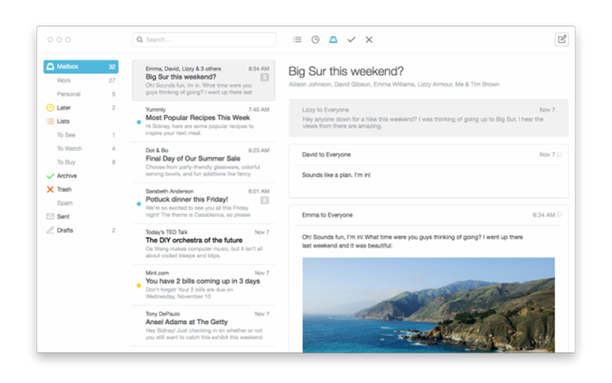Toggle the unread dot on Sarabeth's Potluck message
Screen dimensions: 612x383
137,203
